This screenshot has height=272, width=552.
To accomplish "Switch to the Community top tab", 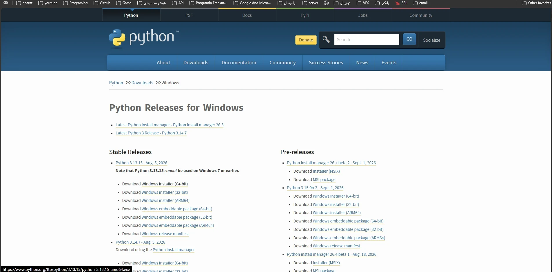I will [x=421, y=15].
